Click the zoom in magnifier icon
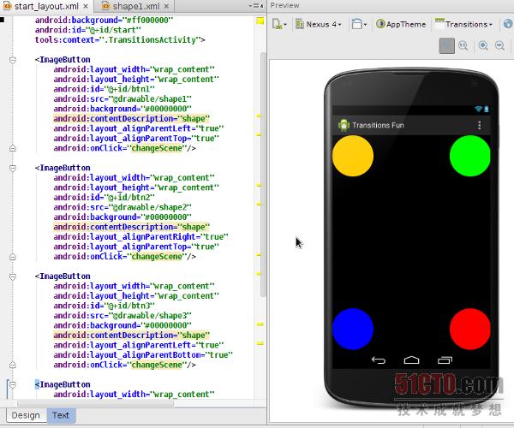 pyautogui.click(x=485, y=46)
